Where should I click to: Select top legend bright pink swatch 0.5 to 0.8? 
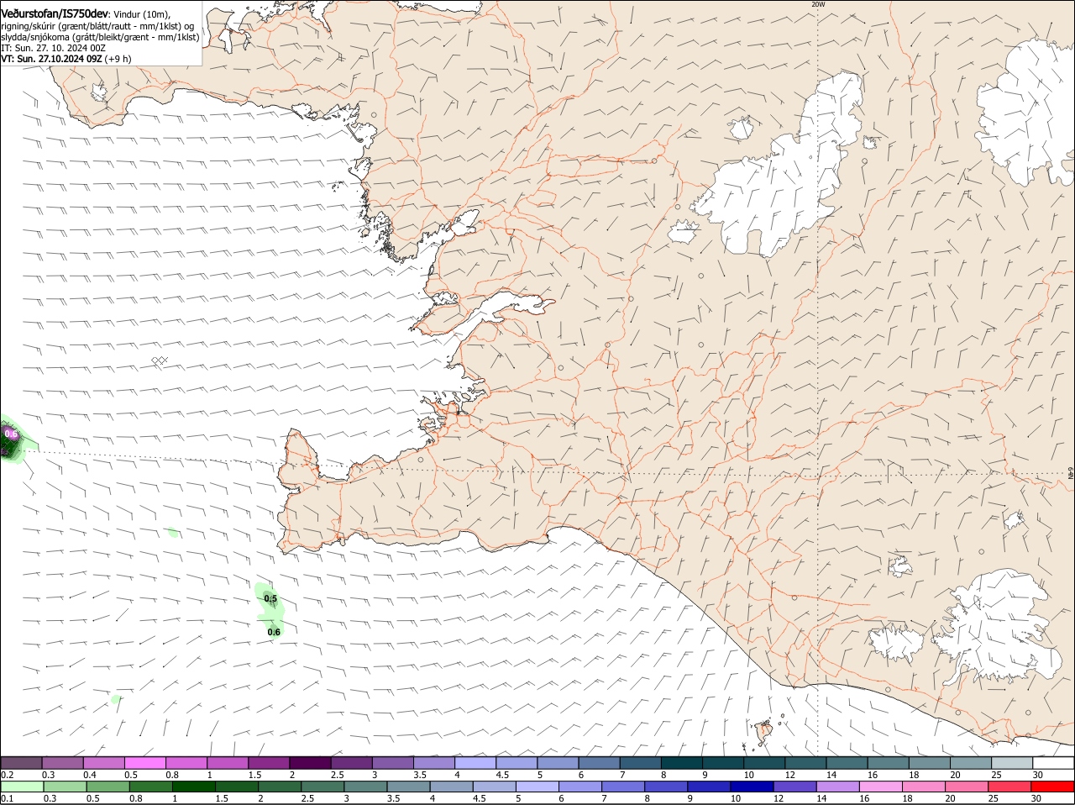click(x=145, y=762)
